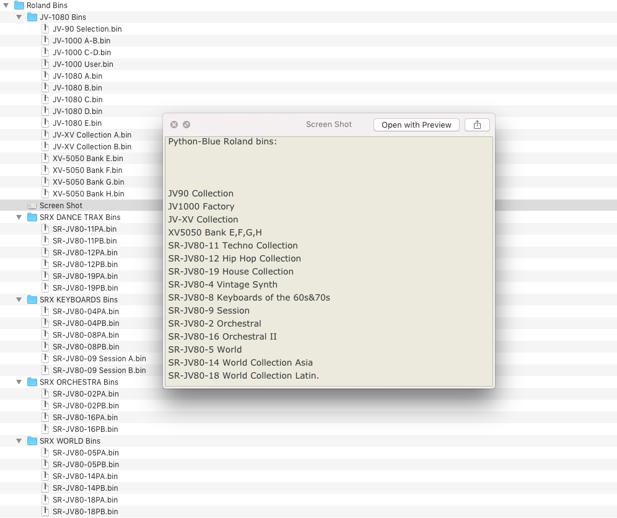This screenshot has width=617, height=518.
Task: Select the SR-JV80-14PB.bin file name
Action: click(x=85, y=488)
